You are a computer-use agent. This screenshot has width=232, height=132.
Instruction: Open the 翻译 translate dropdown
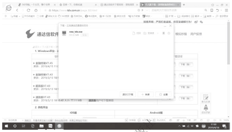(196, 16)
